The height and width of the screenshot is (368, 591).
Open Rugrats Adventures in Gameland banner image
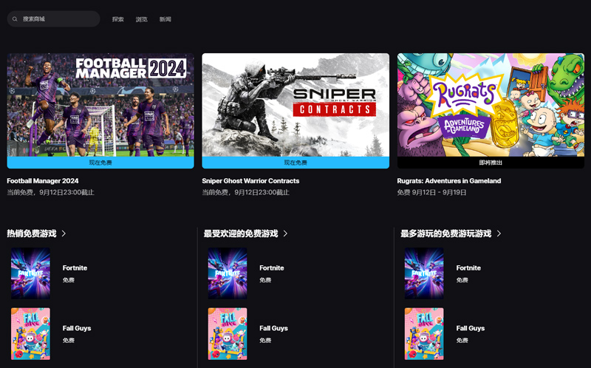coord(491,105)
